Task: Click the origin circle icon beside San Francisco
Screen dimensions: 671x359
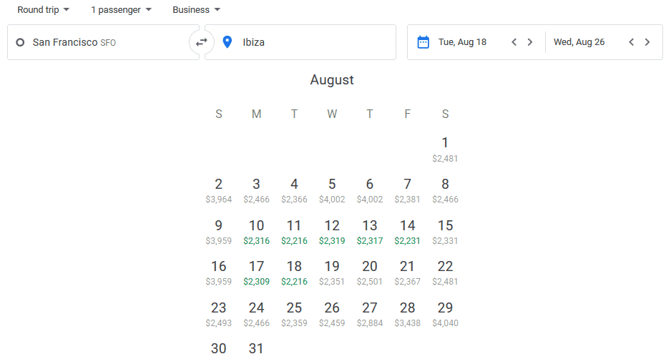Action: pos(20,42)
